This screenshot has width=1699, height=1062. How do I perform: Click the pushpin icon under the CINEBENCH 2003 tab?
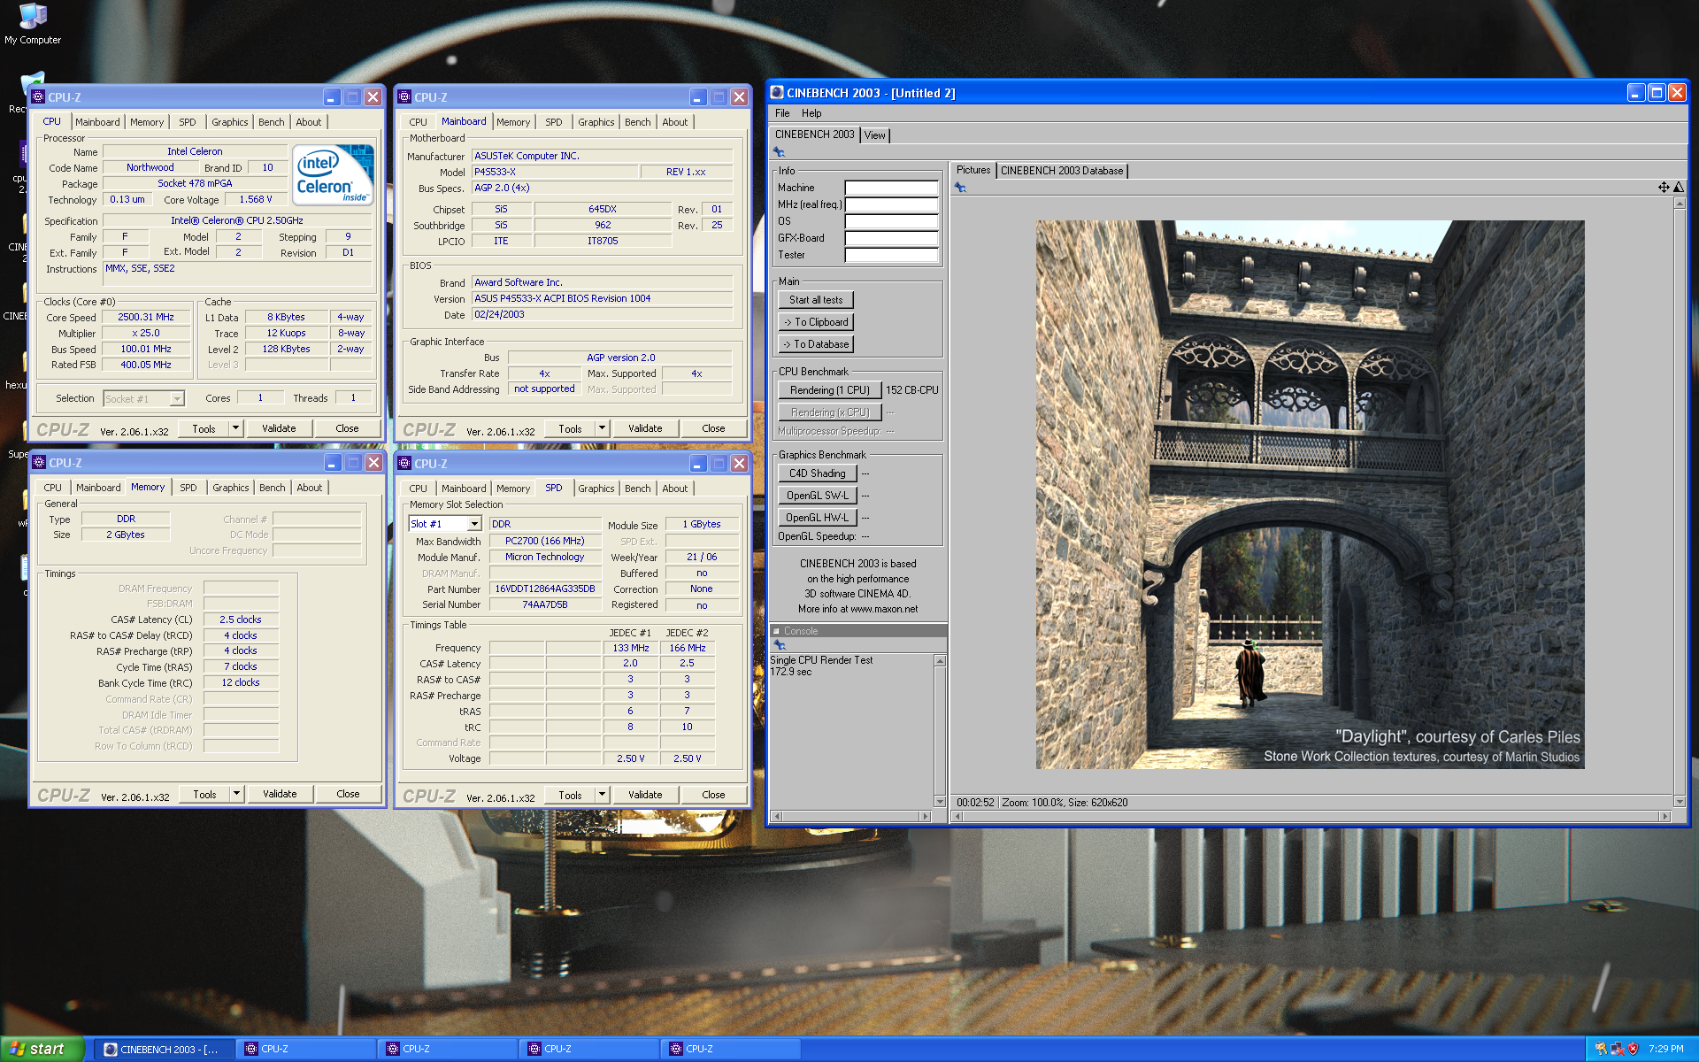coord(779,152)
